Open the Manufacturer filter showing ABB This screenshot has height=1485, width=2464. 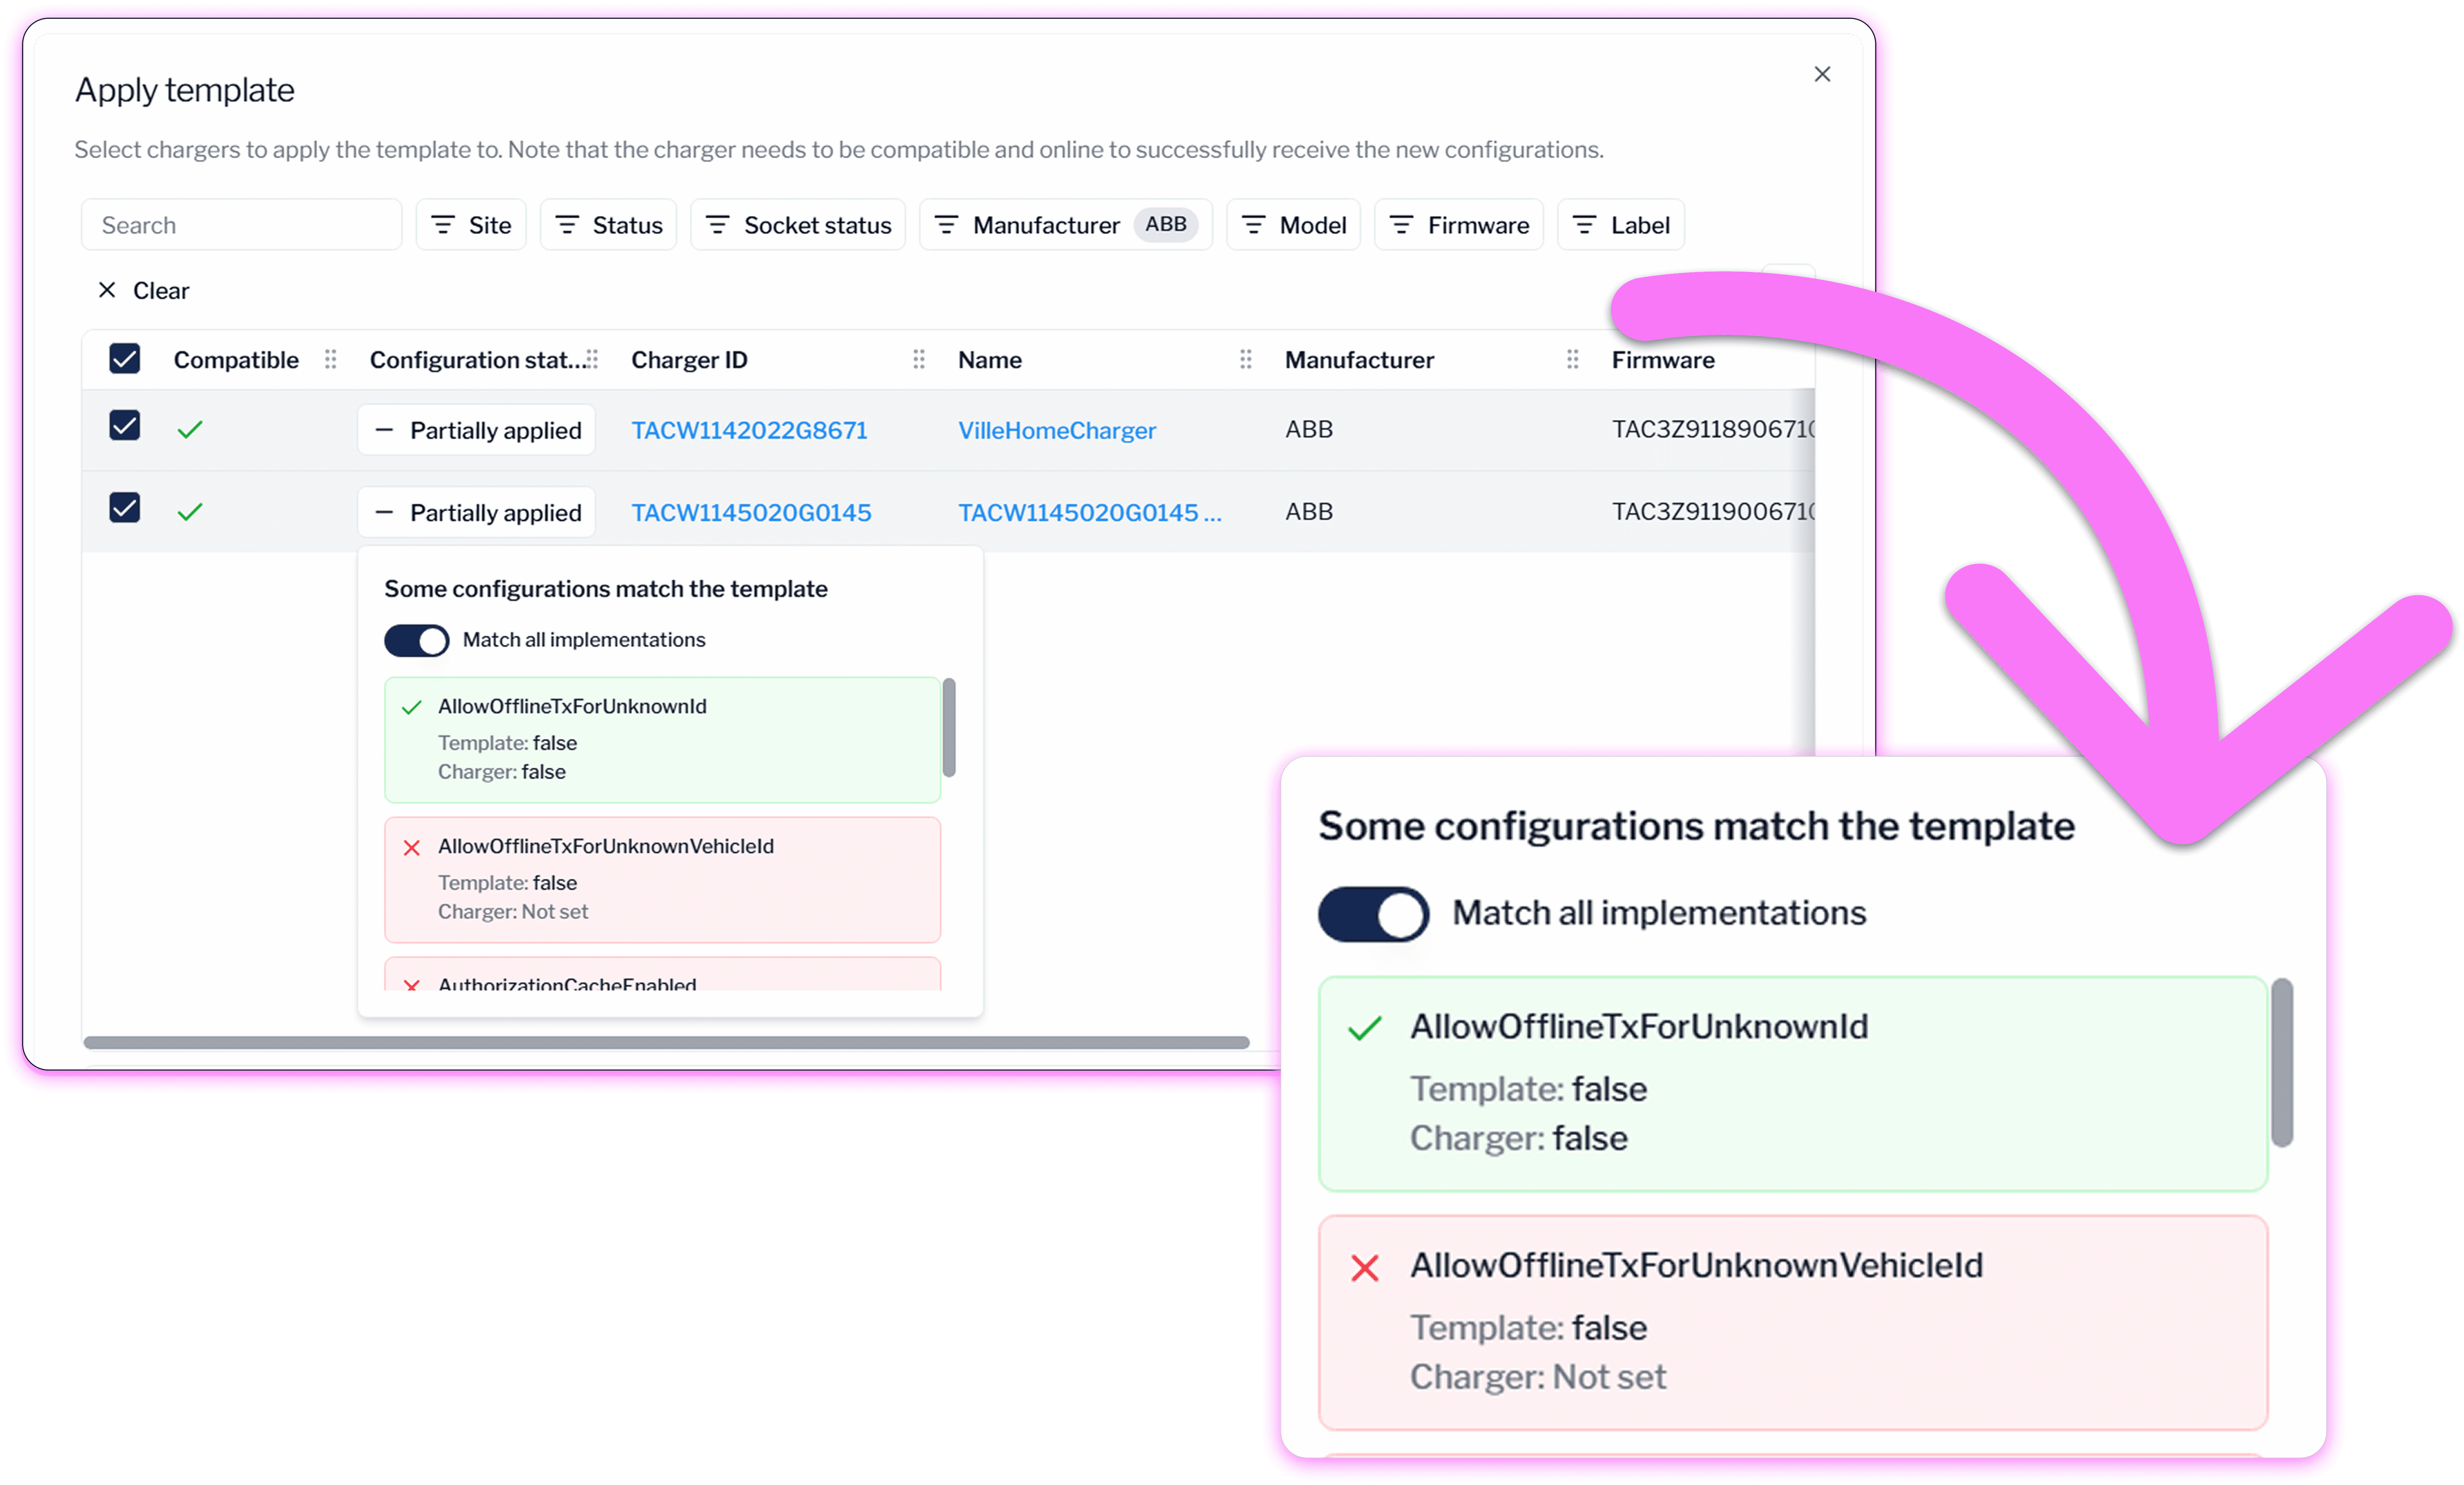point(1065,225)
